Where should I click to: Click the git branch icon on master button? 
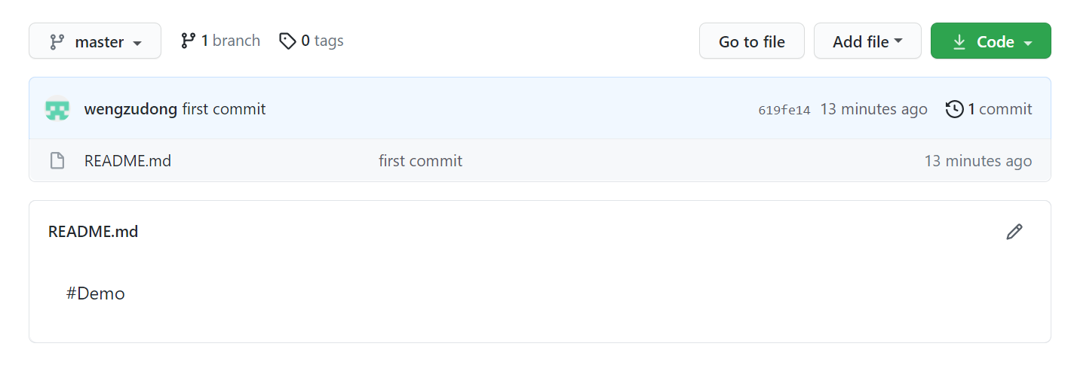57,42
